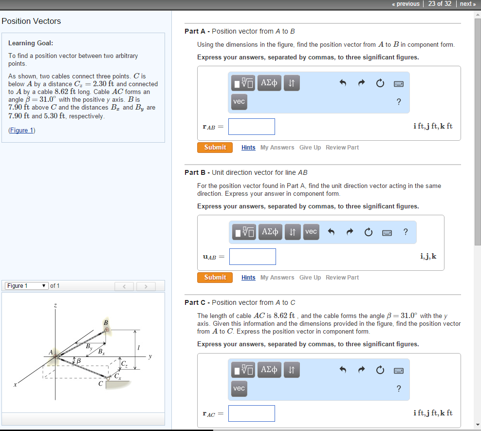Click the previous-figure chevron arrow

coord(124,286)
